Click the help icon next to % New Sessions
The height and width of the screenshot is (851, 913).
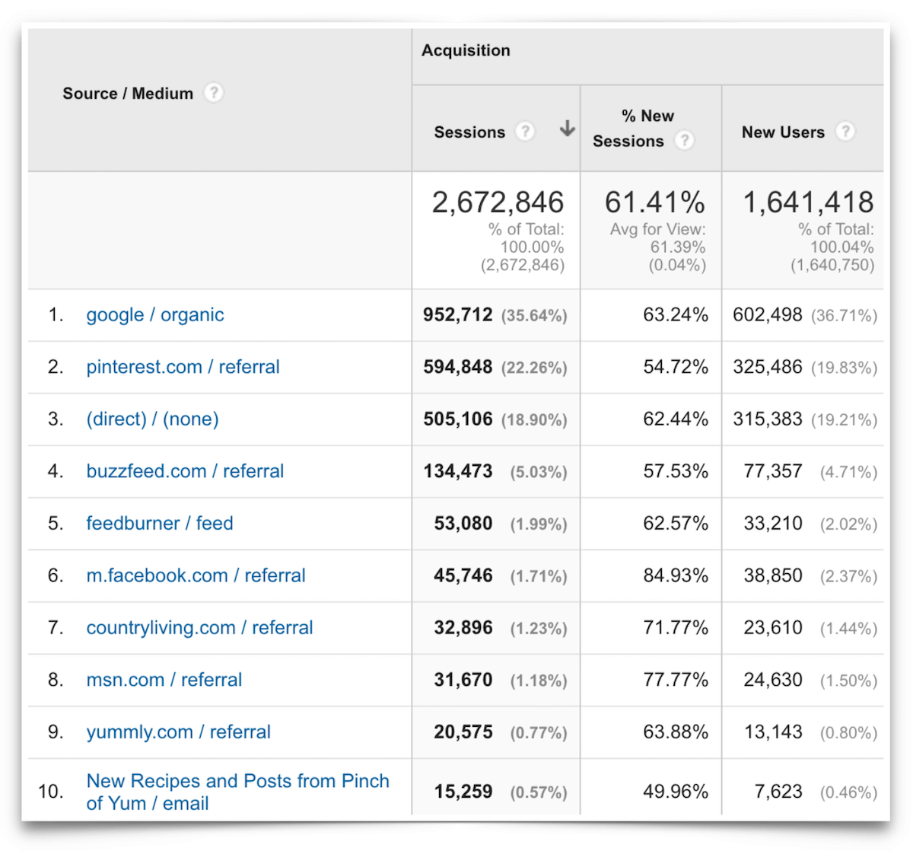[x=685, y=140]
